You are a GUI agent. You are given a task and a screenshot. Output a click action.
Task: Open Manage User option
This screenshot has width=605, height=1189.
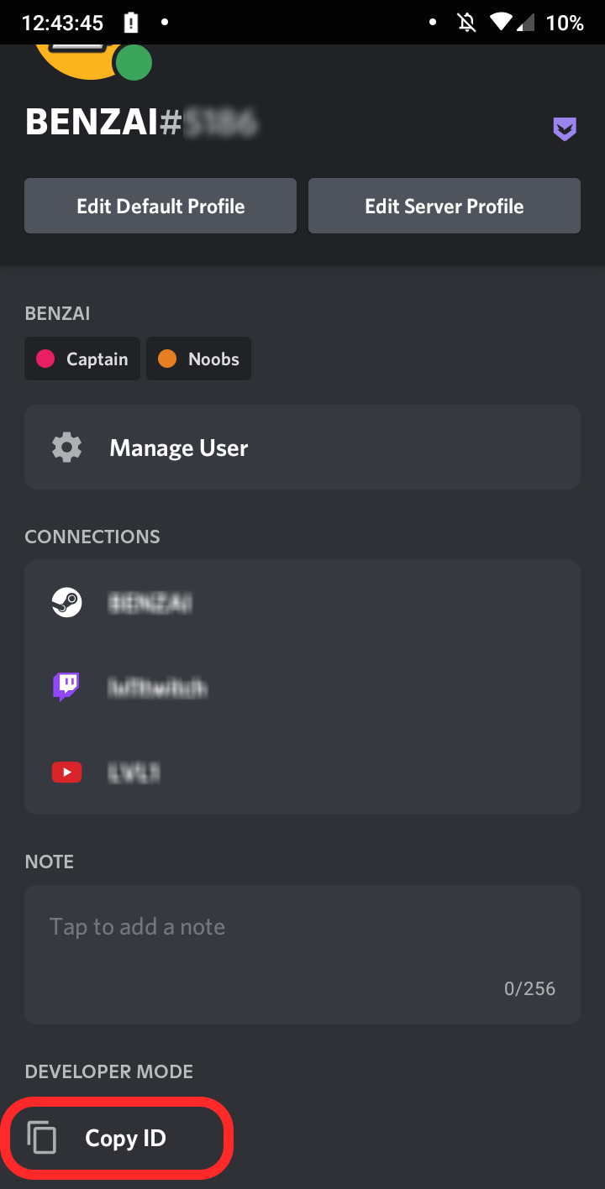coord(302,447)
